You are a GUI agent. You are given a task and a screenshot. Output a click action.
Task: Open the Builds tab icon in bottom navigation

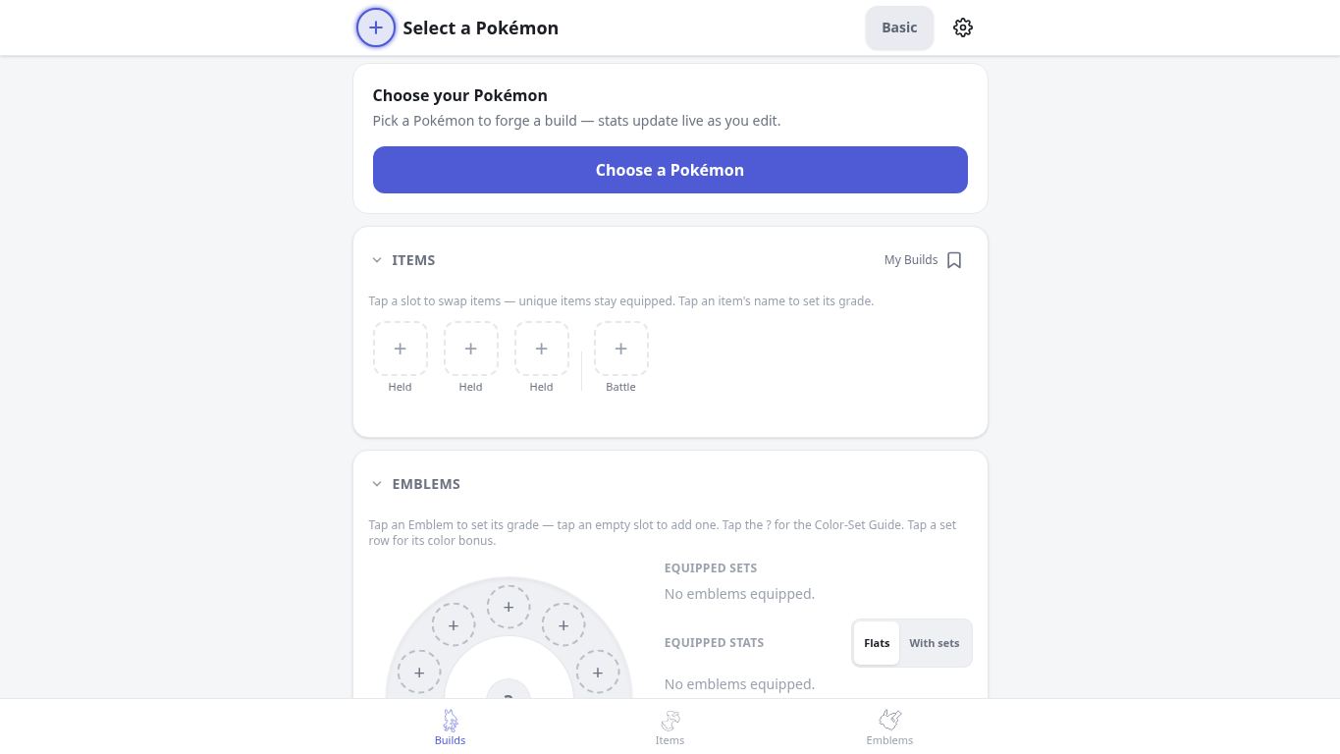point(450,721)
